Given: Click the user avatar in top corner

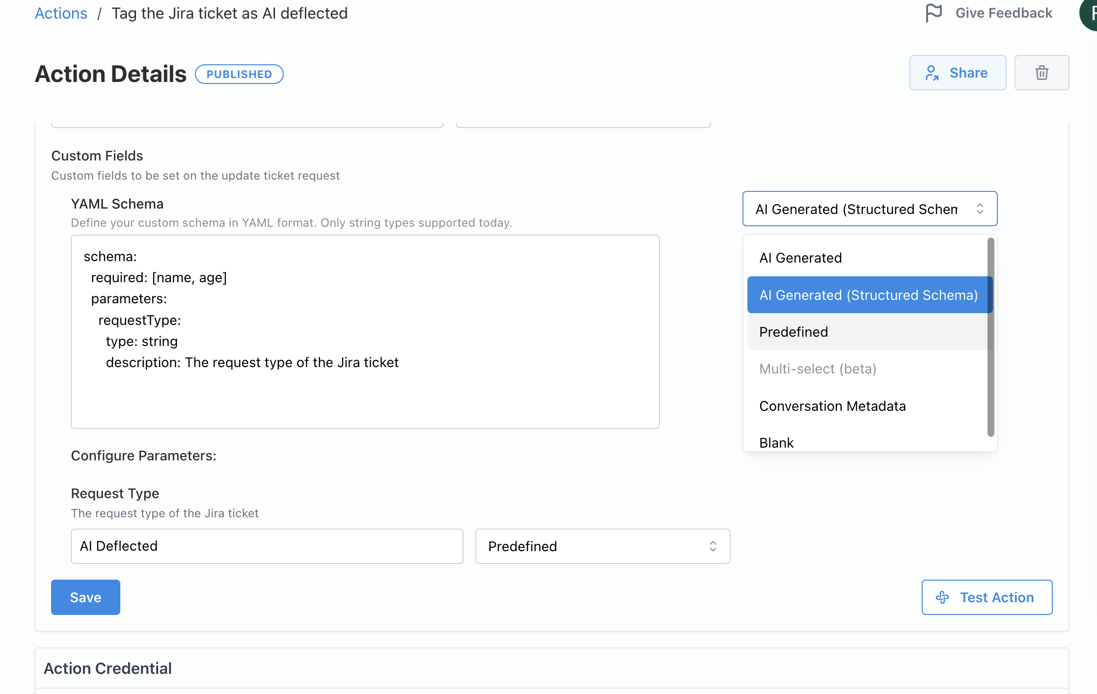Looking at the screenshot, I should coord(1090,14).
